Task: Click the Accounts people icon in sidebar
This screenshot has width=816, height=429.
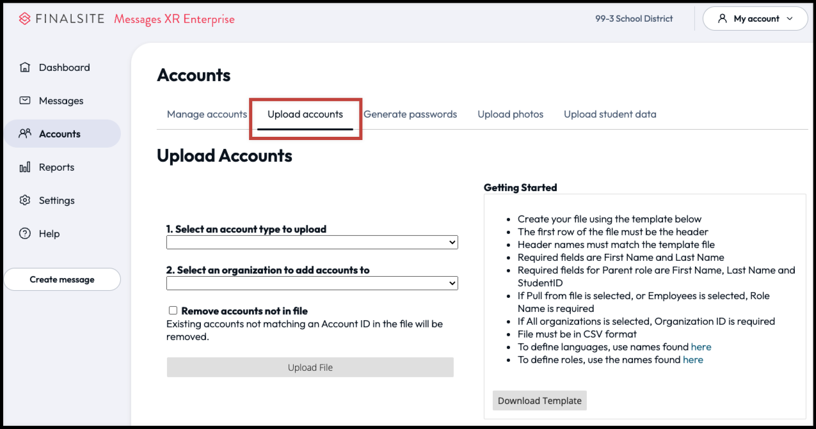Action: (x=25, y=134)
